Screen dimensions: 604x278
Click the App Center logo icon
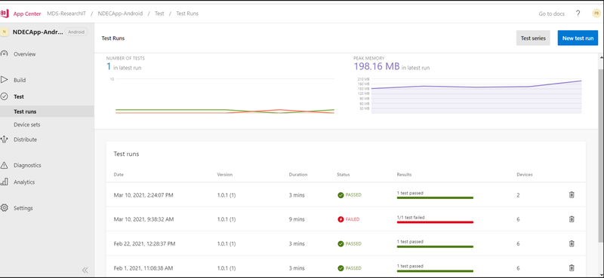(x=5, y=14)
